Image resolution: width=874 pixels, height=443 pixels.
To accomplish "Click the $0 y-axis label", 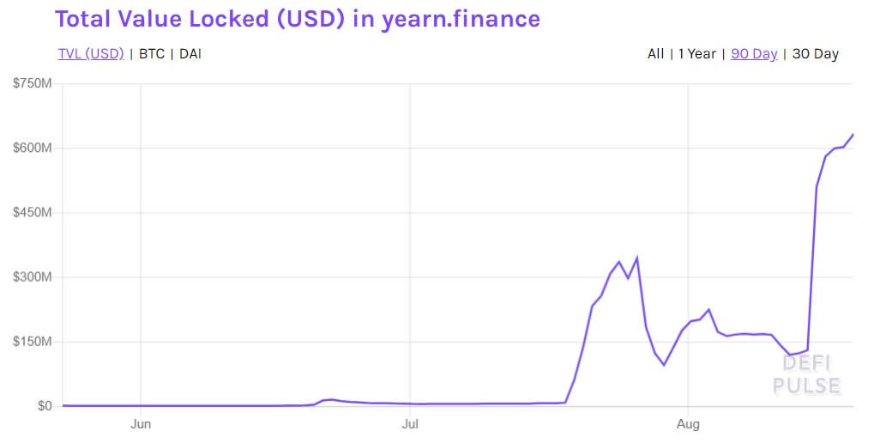I will 43,406.
